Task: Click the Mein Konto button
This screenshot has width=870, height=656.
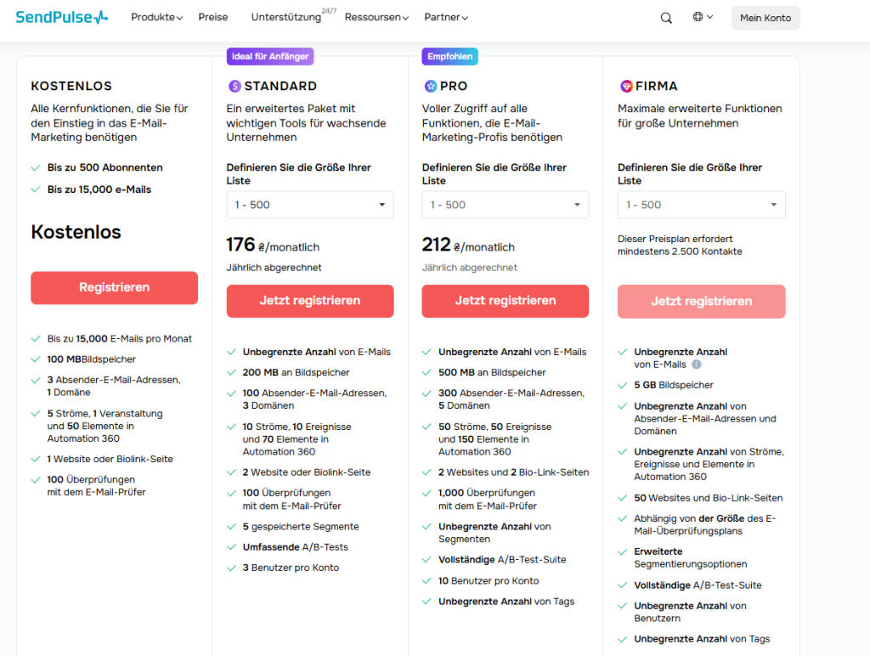Action: coord(765,17)
